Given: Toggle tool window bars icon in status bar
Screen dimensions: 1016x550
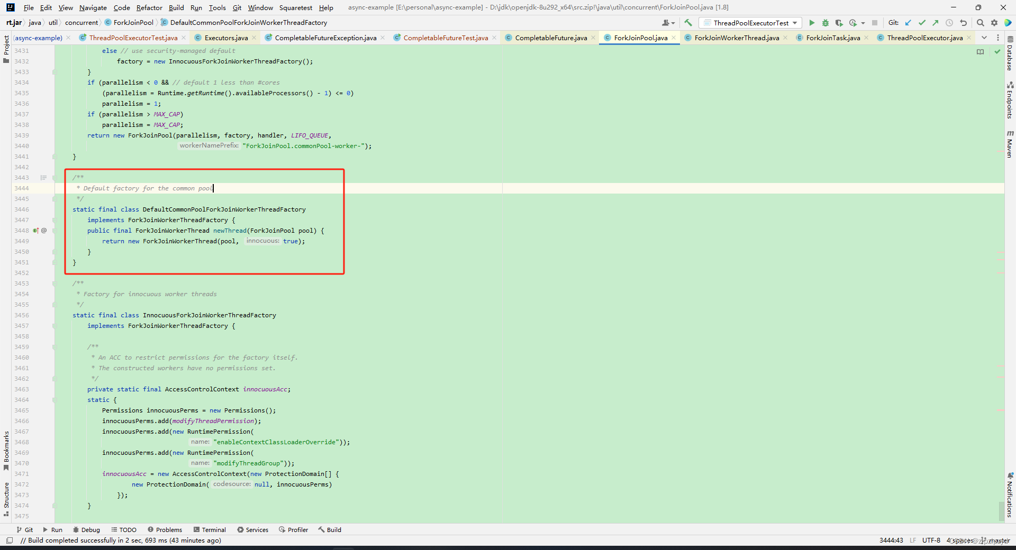Looking at the screenshot, I should 9,540.
